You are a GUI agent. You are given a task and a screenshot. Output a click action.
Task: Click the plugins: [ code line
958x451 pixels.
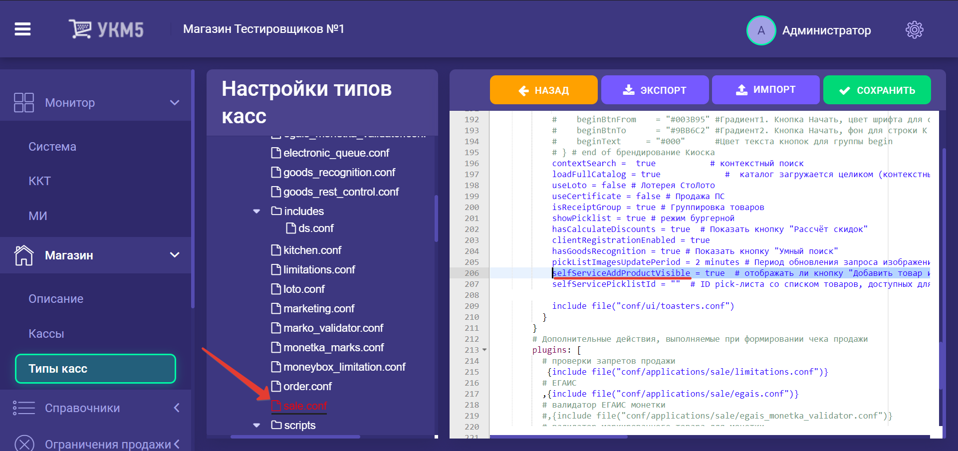[x=556, y=350]
